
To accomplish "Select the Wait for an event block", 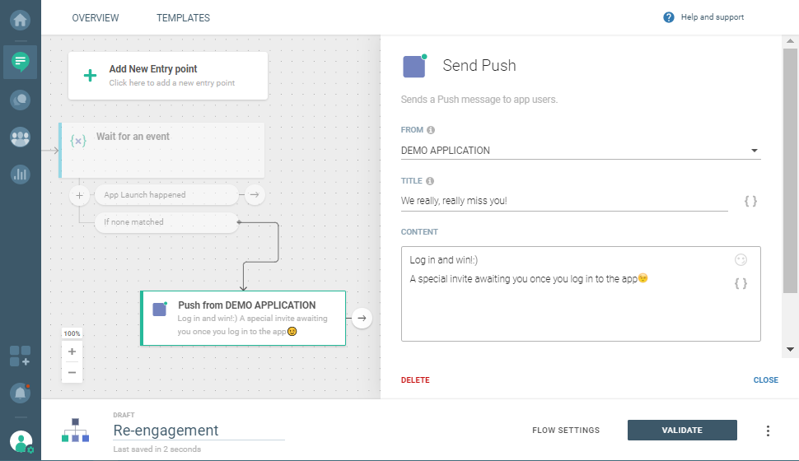I will point(162,151).
